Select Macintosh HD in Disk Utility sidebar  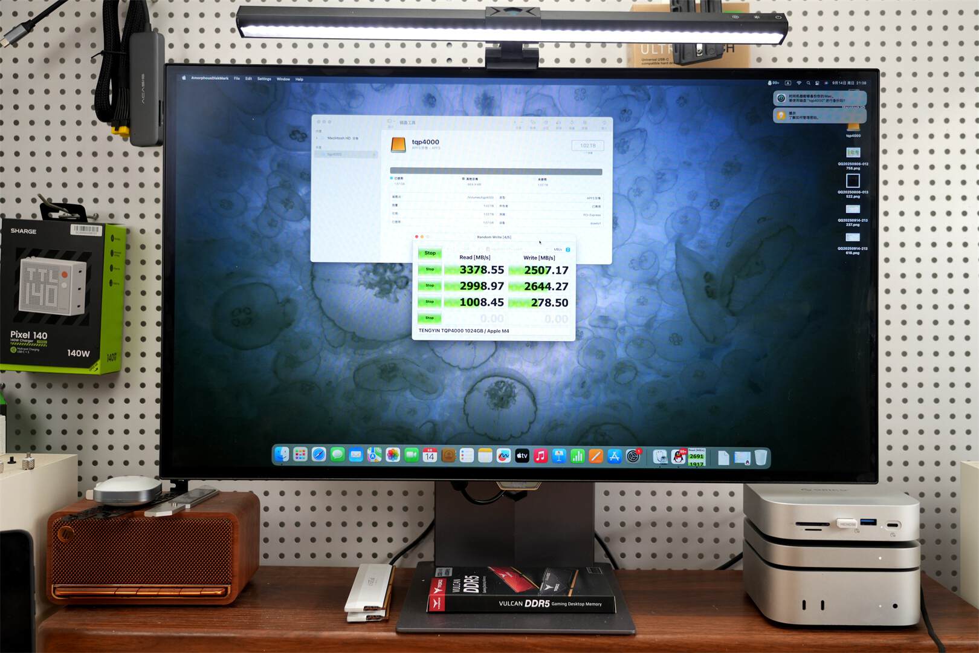click(343, 138)
